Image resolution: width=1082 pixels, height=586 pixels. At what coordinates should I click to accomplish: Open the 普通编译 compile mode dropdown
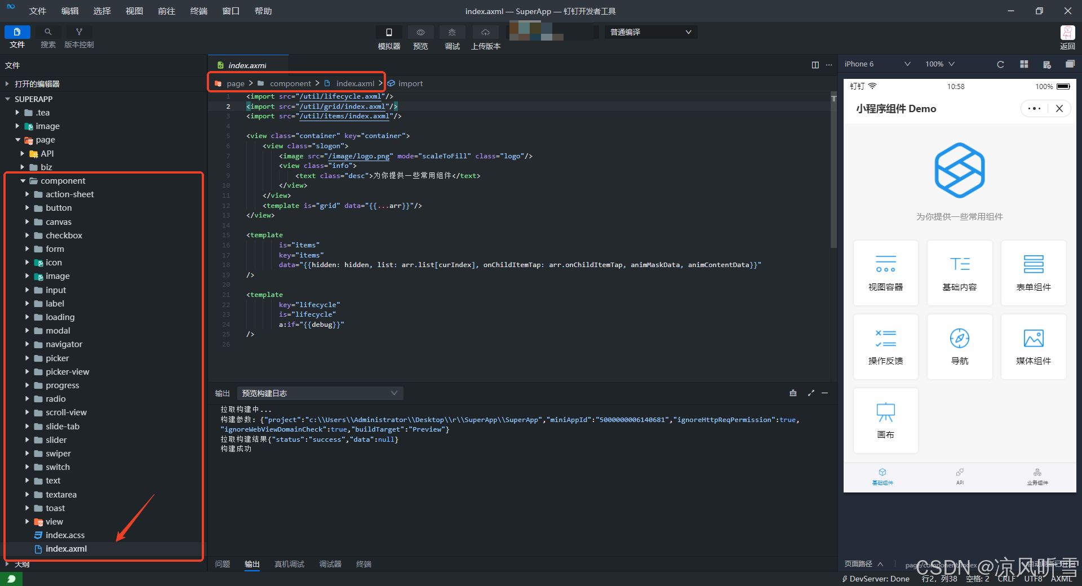(650, 32)
